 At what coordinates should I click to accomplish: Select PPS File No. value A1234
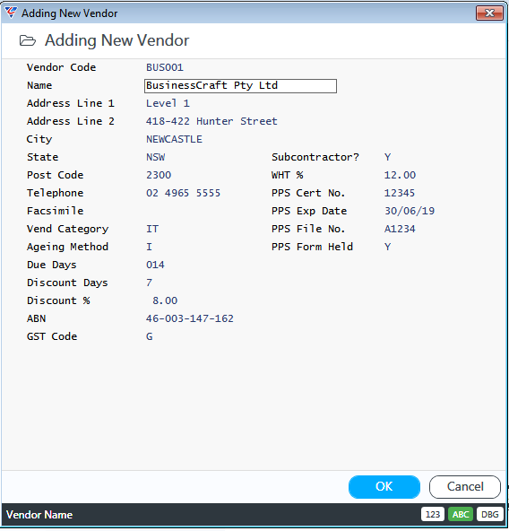coord(400,229)
